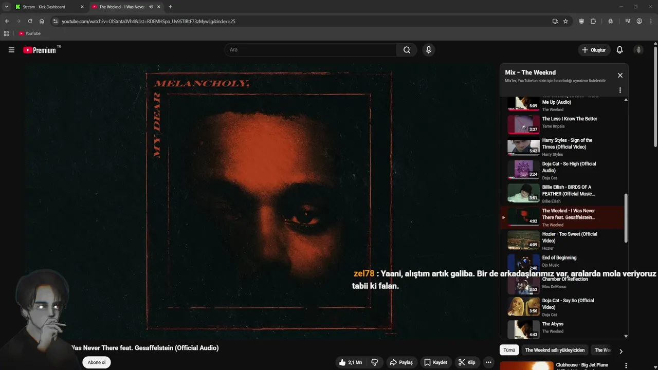Screen dimensions: 658x370
Task: Install app icon in address bar
Action: pos(555,21)
